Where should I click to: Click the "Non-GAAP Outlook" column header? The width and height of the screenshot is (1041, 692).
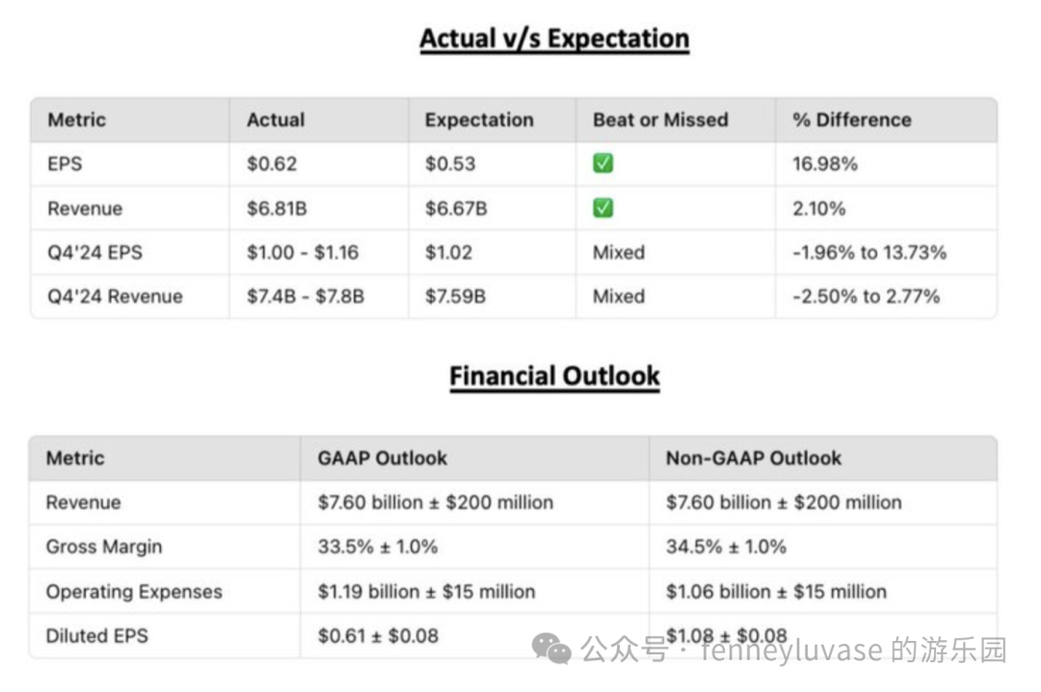coord(754,459)
